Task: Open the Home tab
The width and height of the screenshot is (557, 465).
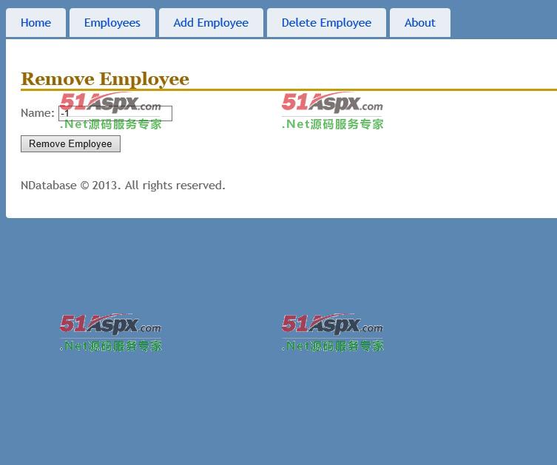Action: pyautogui.click(x=36, y=23)
